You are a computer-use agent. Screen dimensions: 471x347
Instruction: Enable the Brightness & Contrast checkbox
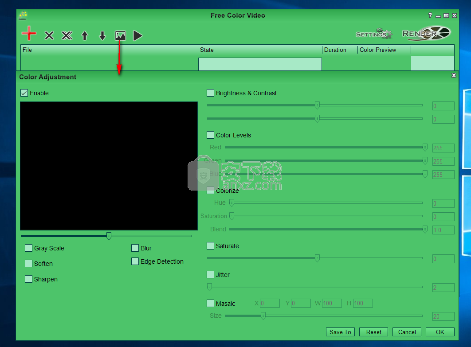211,93
